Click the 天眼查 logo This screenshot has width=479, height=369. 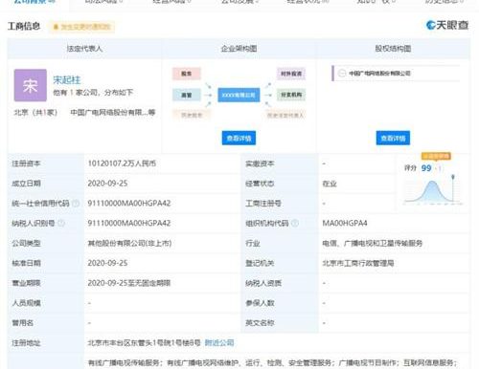pos(447,25)
